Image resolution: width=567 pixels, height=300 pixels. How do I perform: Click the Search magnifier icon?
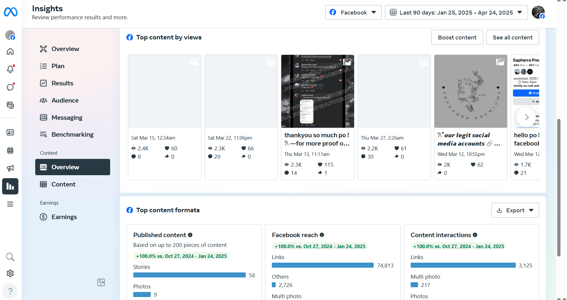pyautogui.click(x=10, y=257)
